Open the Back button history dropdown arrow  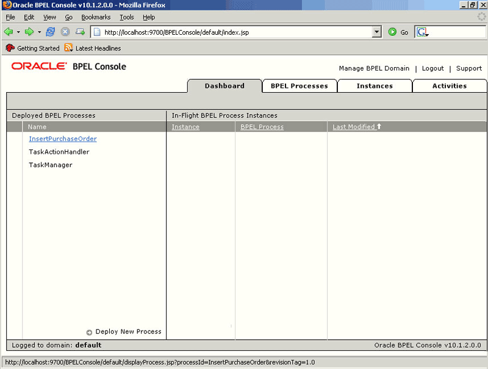(x=18, y=32)
